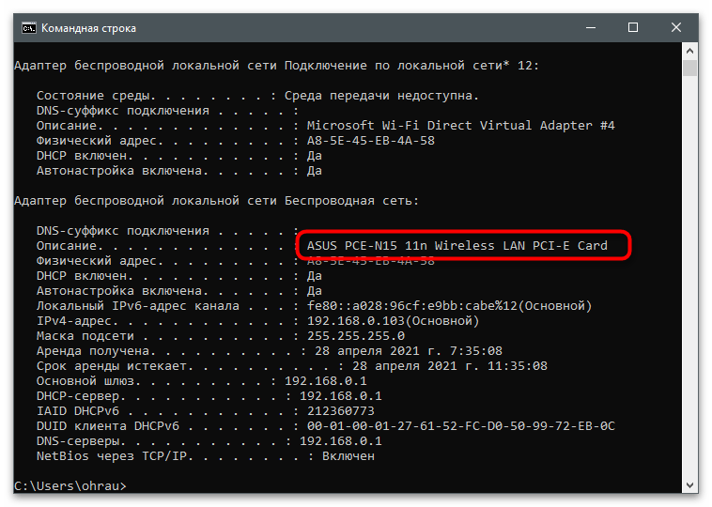Image resolution: width=712 pixels, height=507 pixels.
Task: Click the IAID DHCPv6 value 212360773
Action: tap(341, 411)
